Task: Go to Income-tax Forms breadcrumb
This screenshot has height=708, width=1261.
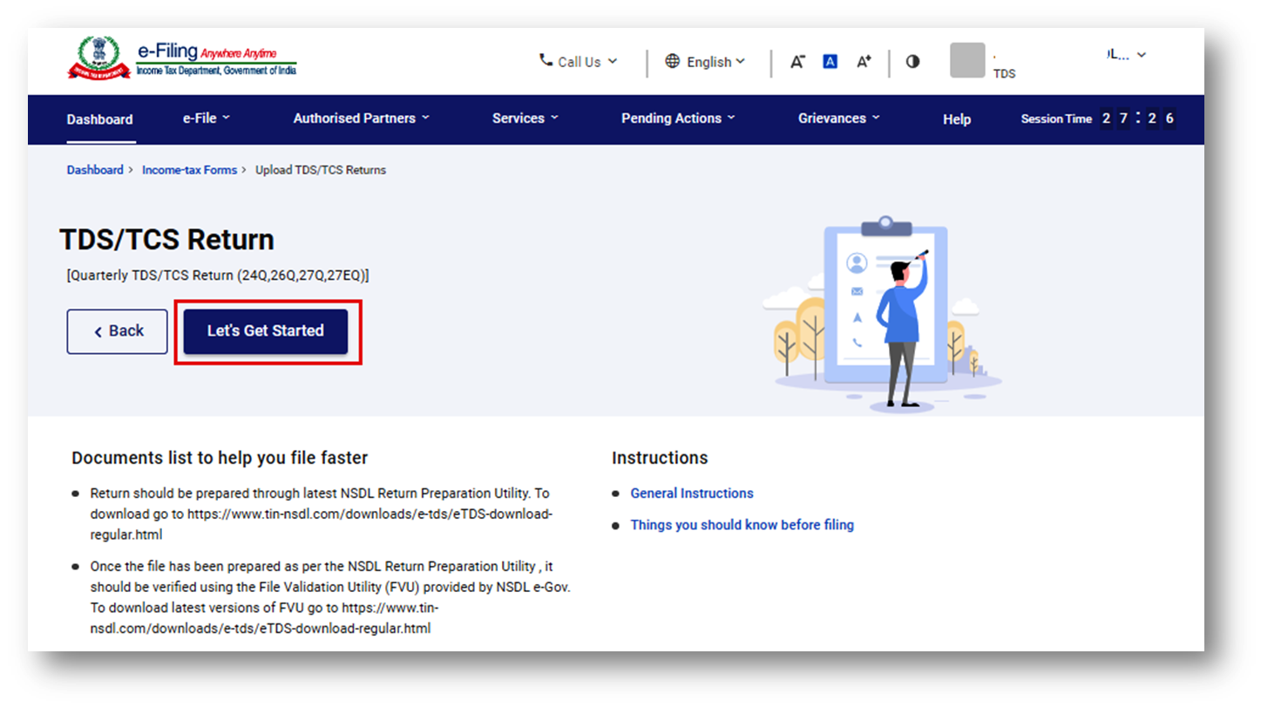Action: click(189, 170)
